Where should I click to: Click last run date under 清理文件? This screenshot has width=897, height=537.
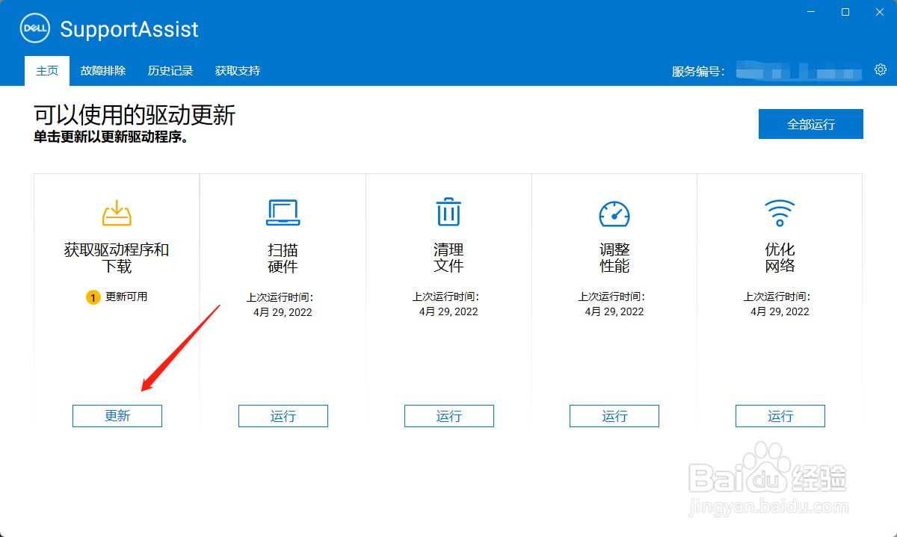click(x=449, y=312)
